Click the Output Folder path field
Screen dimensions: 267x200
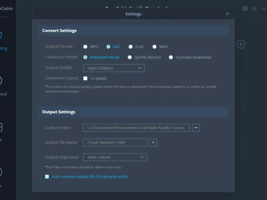(136, 128)
